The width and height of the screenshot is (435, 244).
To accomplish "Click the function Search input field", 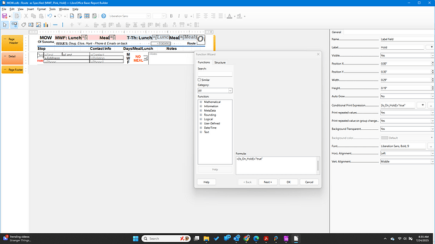I will click(x=215, y=74).
